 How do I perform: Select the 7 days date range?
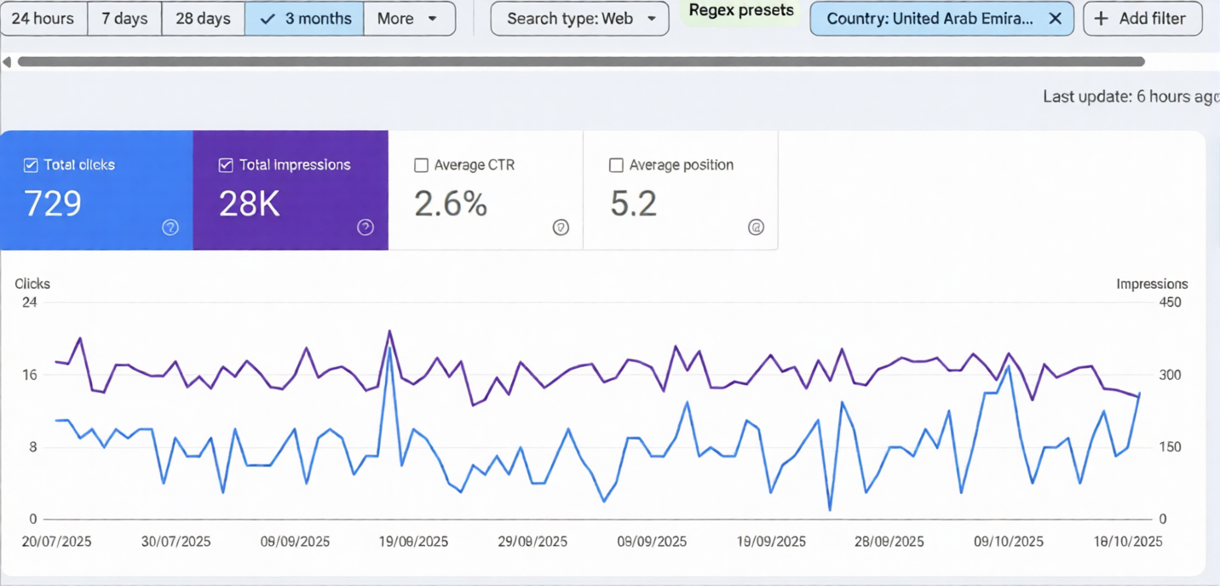tap(124, 18)
